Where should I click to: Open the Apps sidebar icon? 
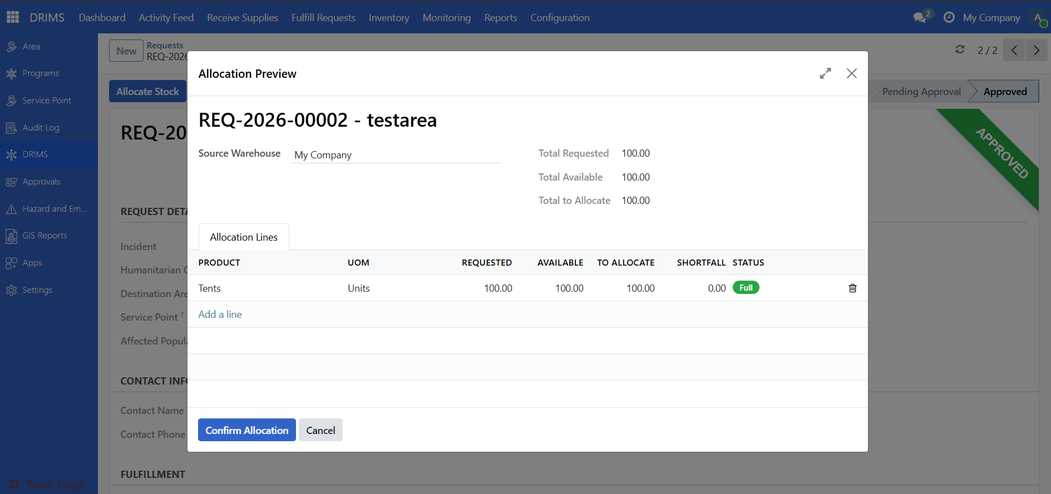click(x=11, y=263)
